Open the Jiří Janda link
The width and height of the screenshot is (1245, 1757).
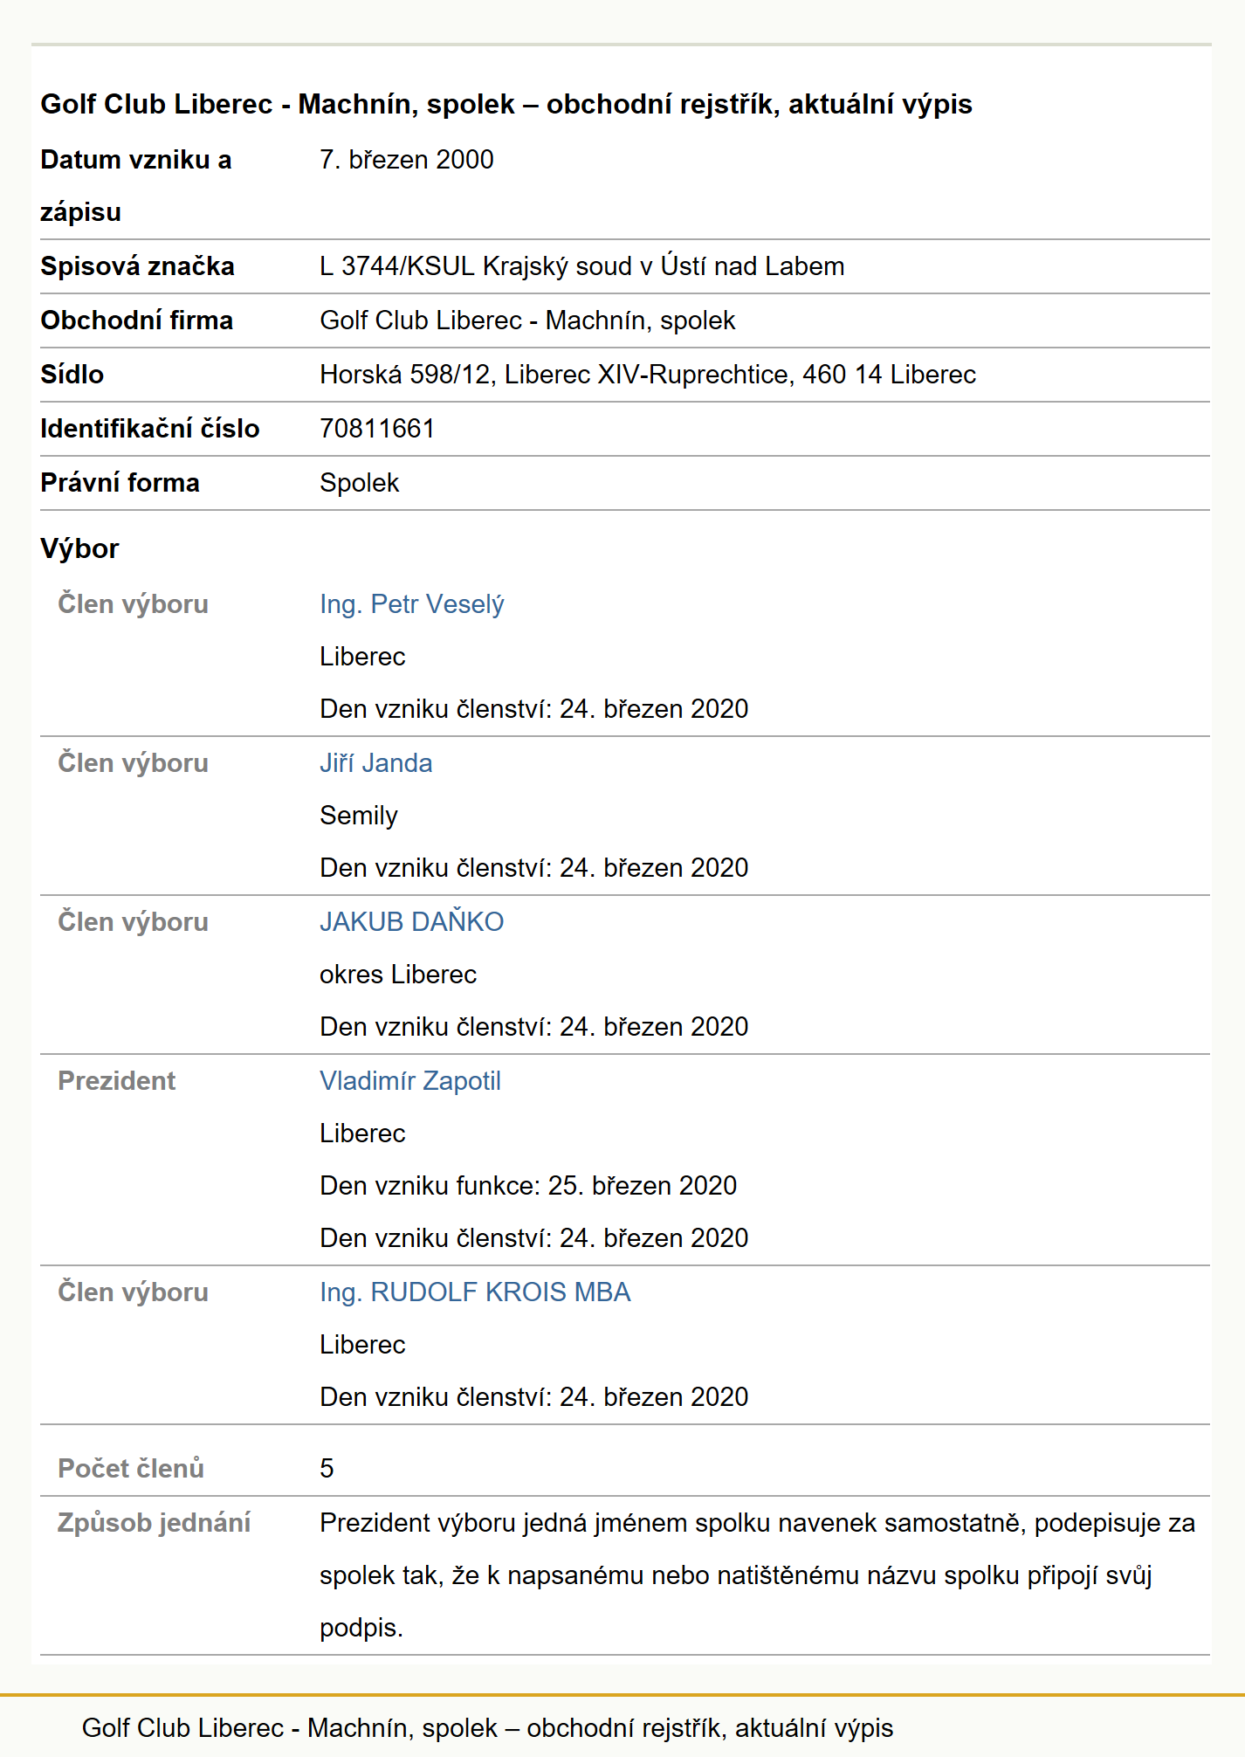pyautogui.click(x=376, y=763)
